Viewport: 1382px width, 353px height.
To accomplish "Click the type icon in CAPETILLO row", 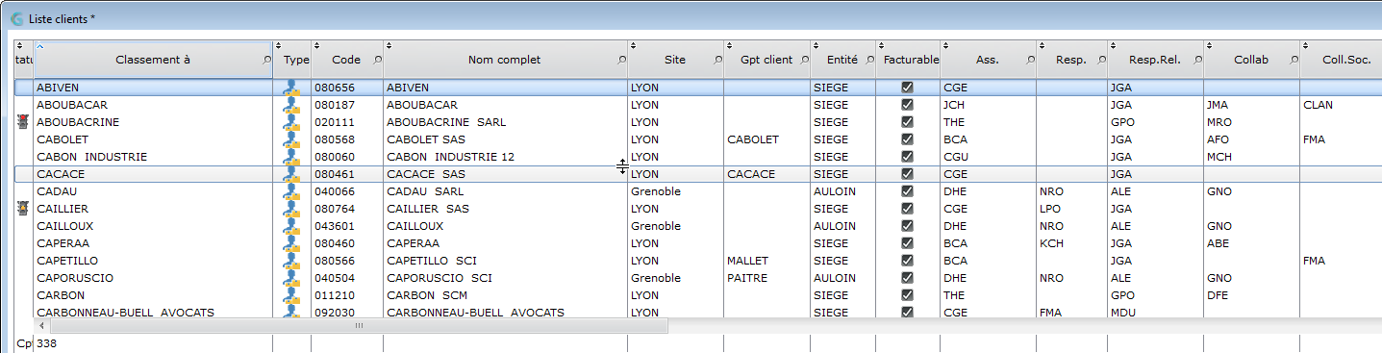I will pyautogui.click(x=291, y=261).
